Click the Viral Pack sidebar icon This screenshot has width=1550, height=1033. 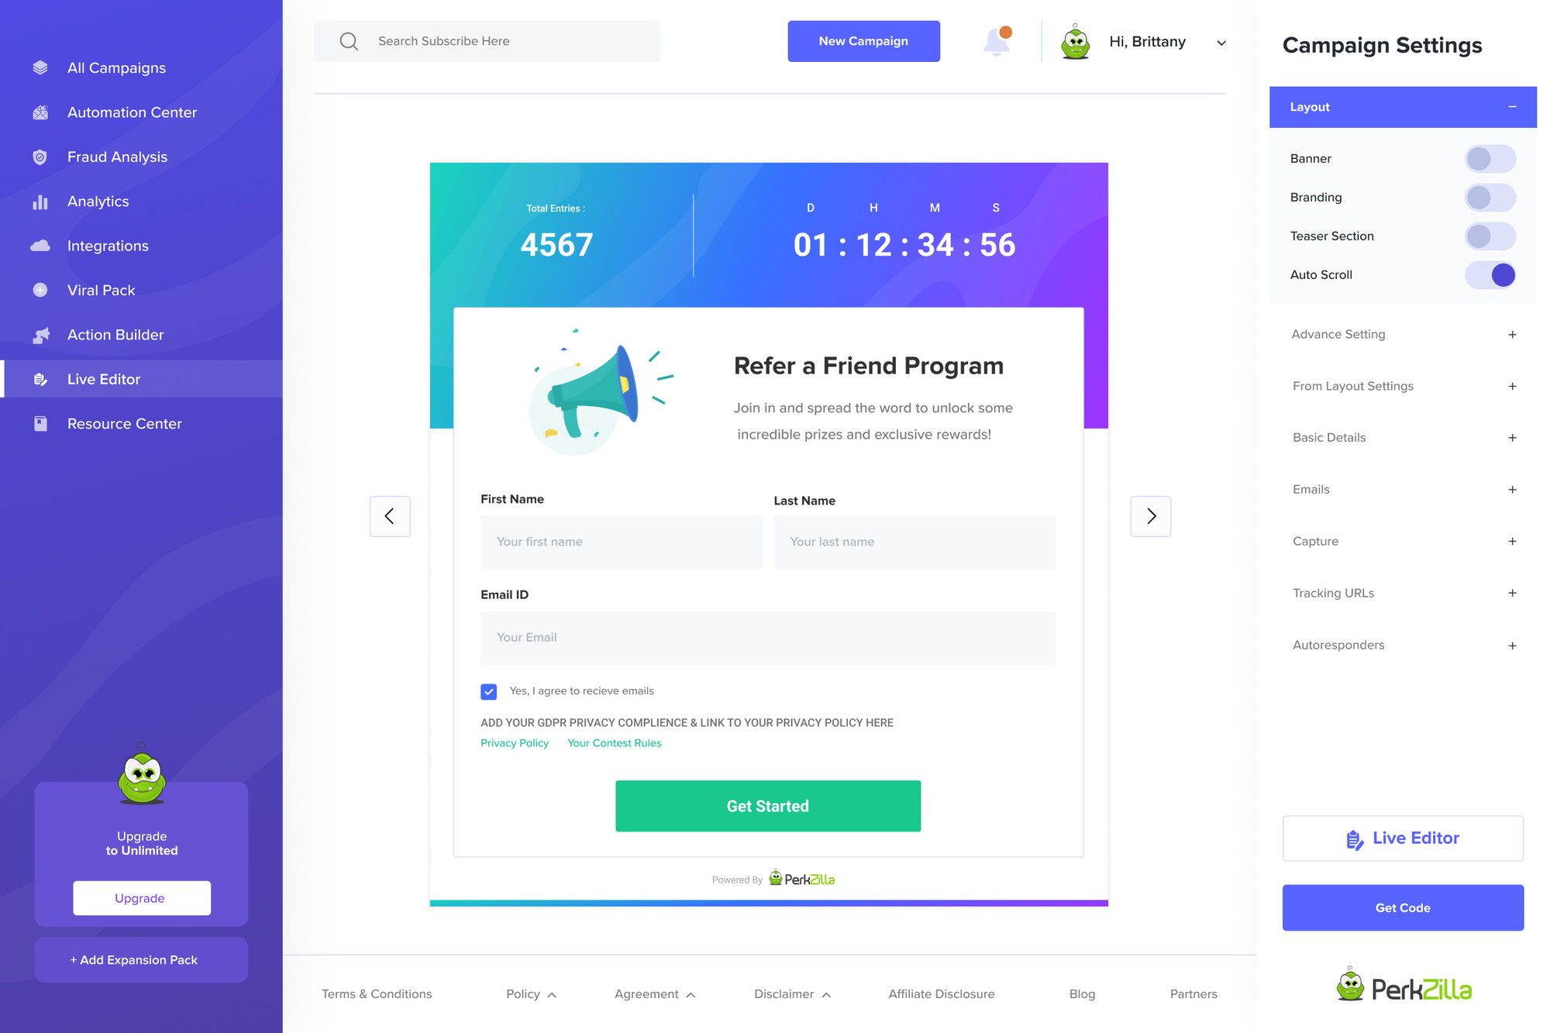coord(40,289)
